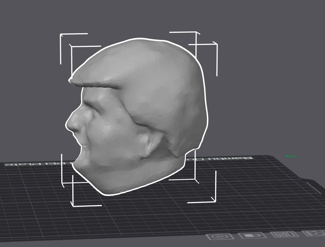
Task: Click the top-left outer bounding box corner
Action: point(61,34)
